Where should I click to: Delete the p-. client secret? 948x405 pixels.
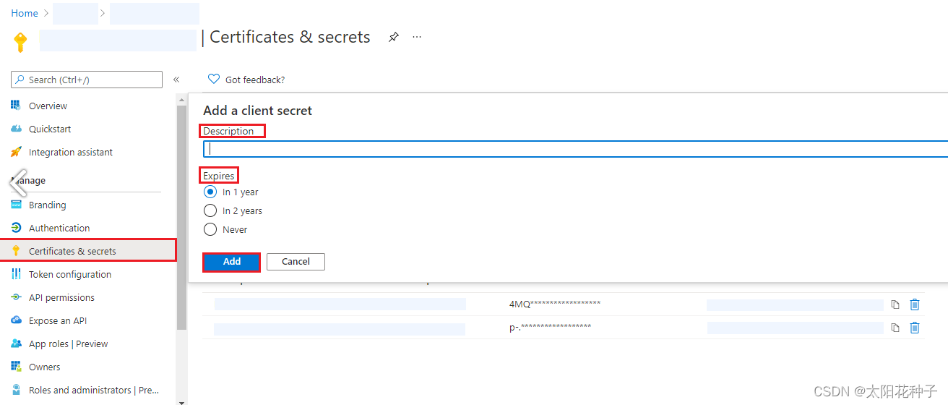(x=915, y=328)
